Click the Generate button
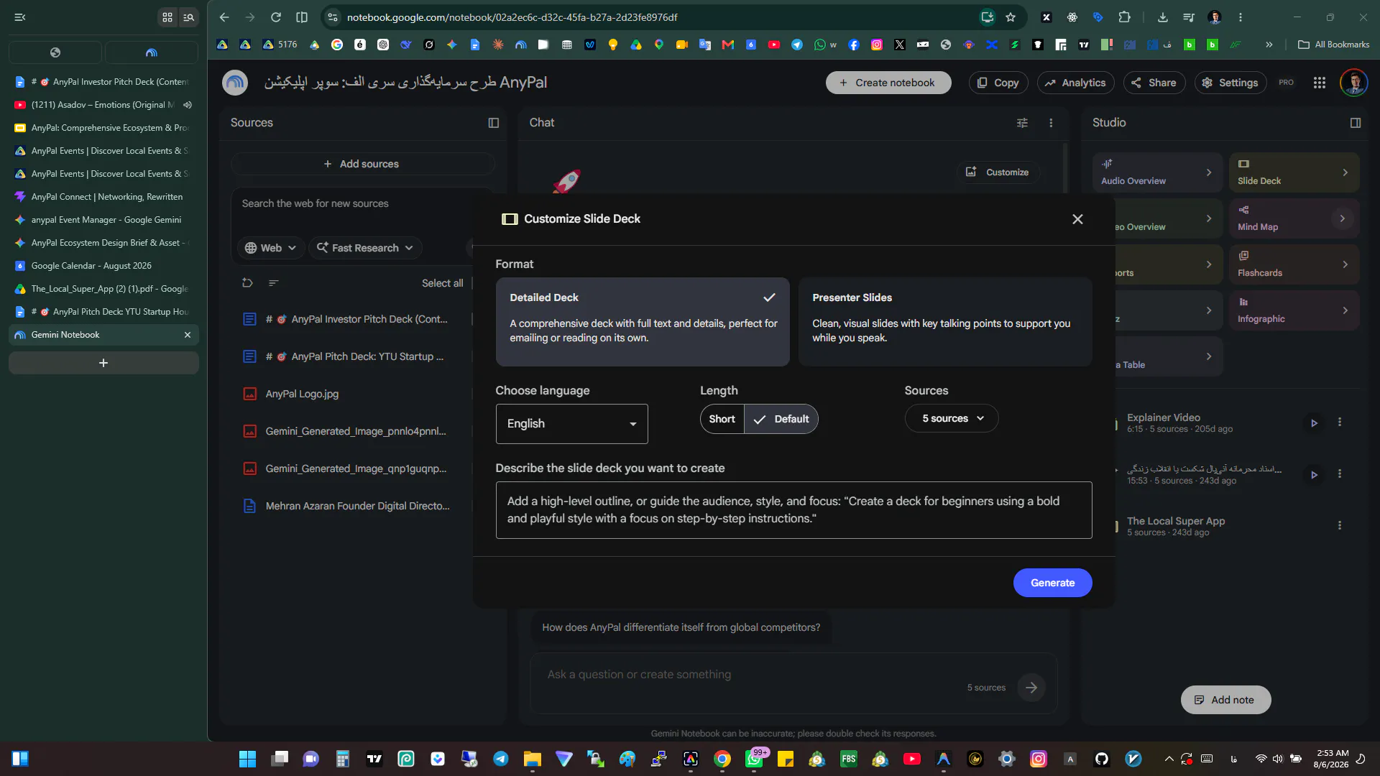Screen dimensions: 1380x776 (1052, 583)
